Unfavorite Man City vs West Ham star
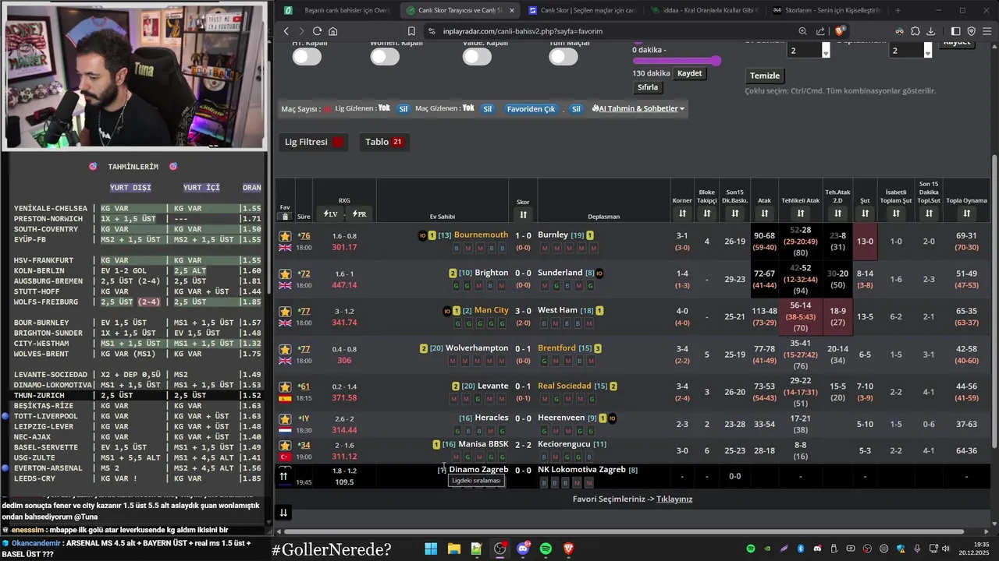The image size is (999, 561). [285, 311]
